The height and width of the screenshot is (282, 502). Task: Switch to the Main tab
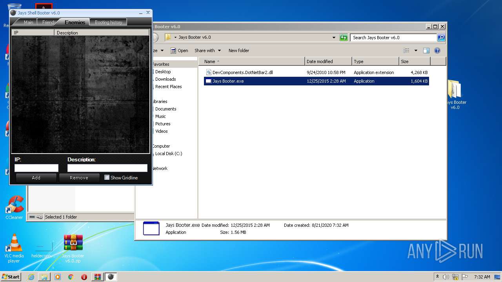[28, 22]
